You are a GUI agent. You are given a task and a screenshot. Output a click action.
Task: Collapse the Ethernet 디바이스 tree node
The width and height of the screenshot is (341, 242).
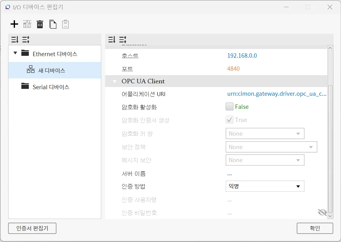(x=15, y=53)
